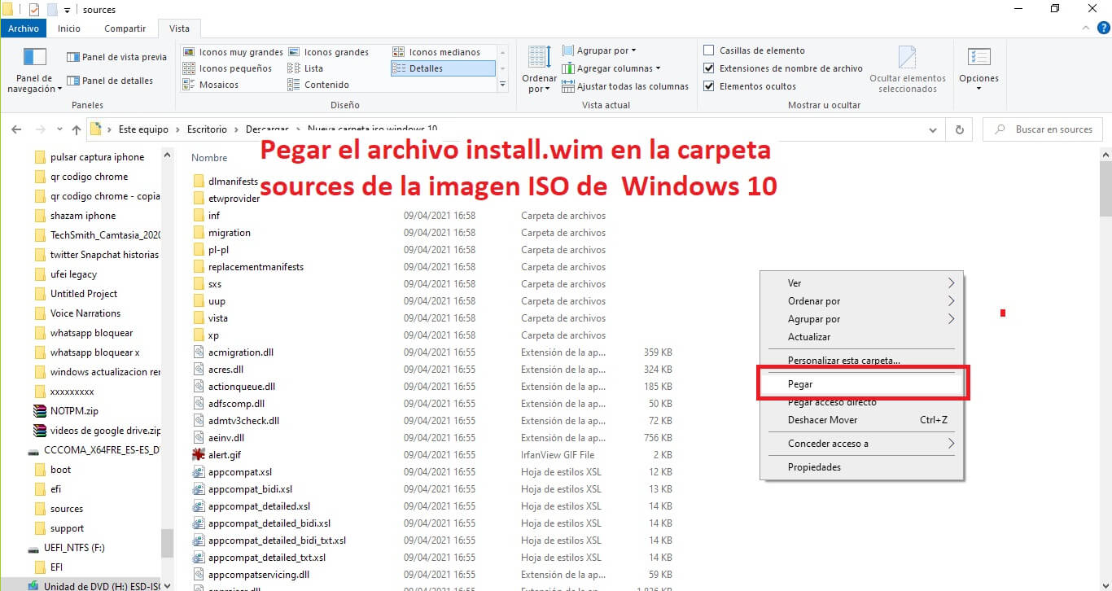Viewport: 1112px width, 591px height.
Task: Click Actualizar in context menu
Action: point(862,337)
